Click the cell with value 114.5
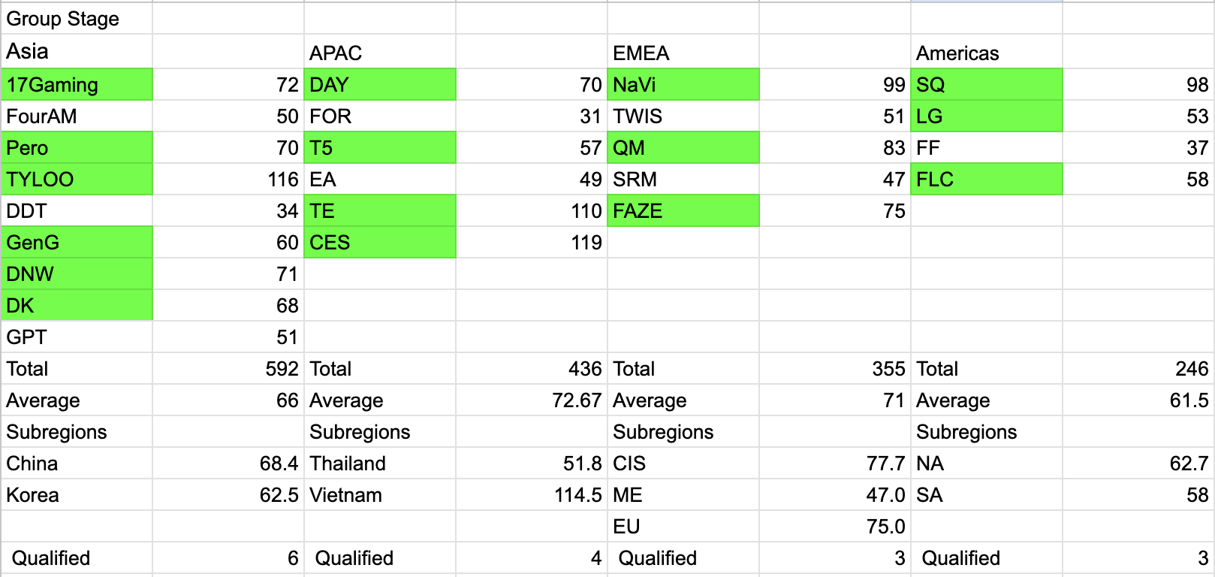1215x577 pixels. click(x=531, y=495)
